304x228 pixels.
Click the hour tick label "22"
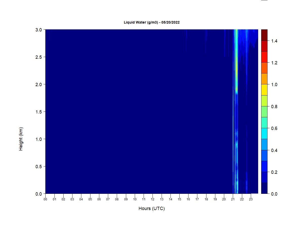(x=242, y=199)
